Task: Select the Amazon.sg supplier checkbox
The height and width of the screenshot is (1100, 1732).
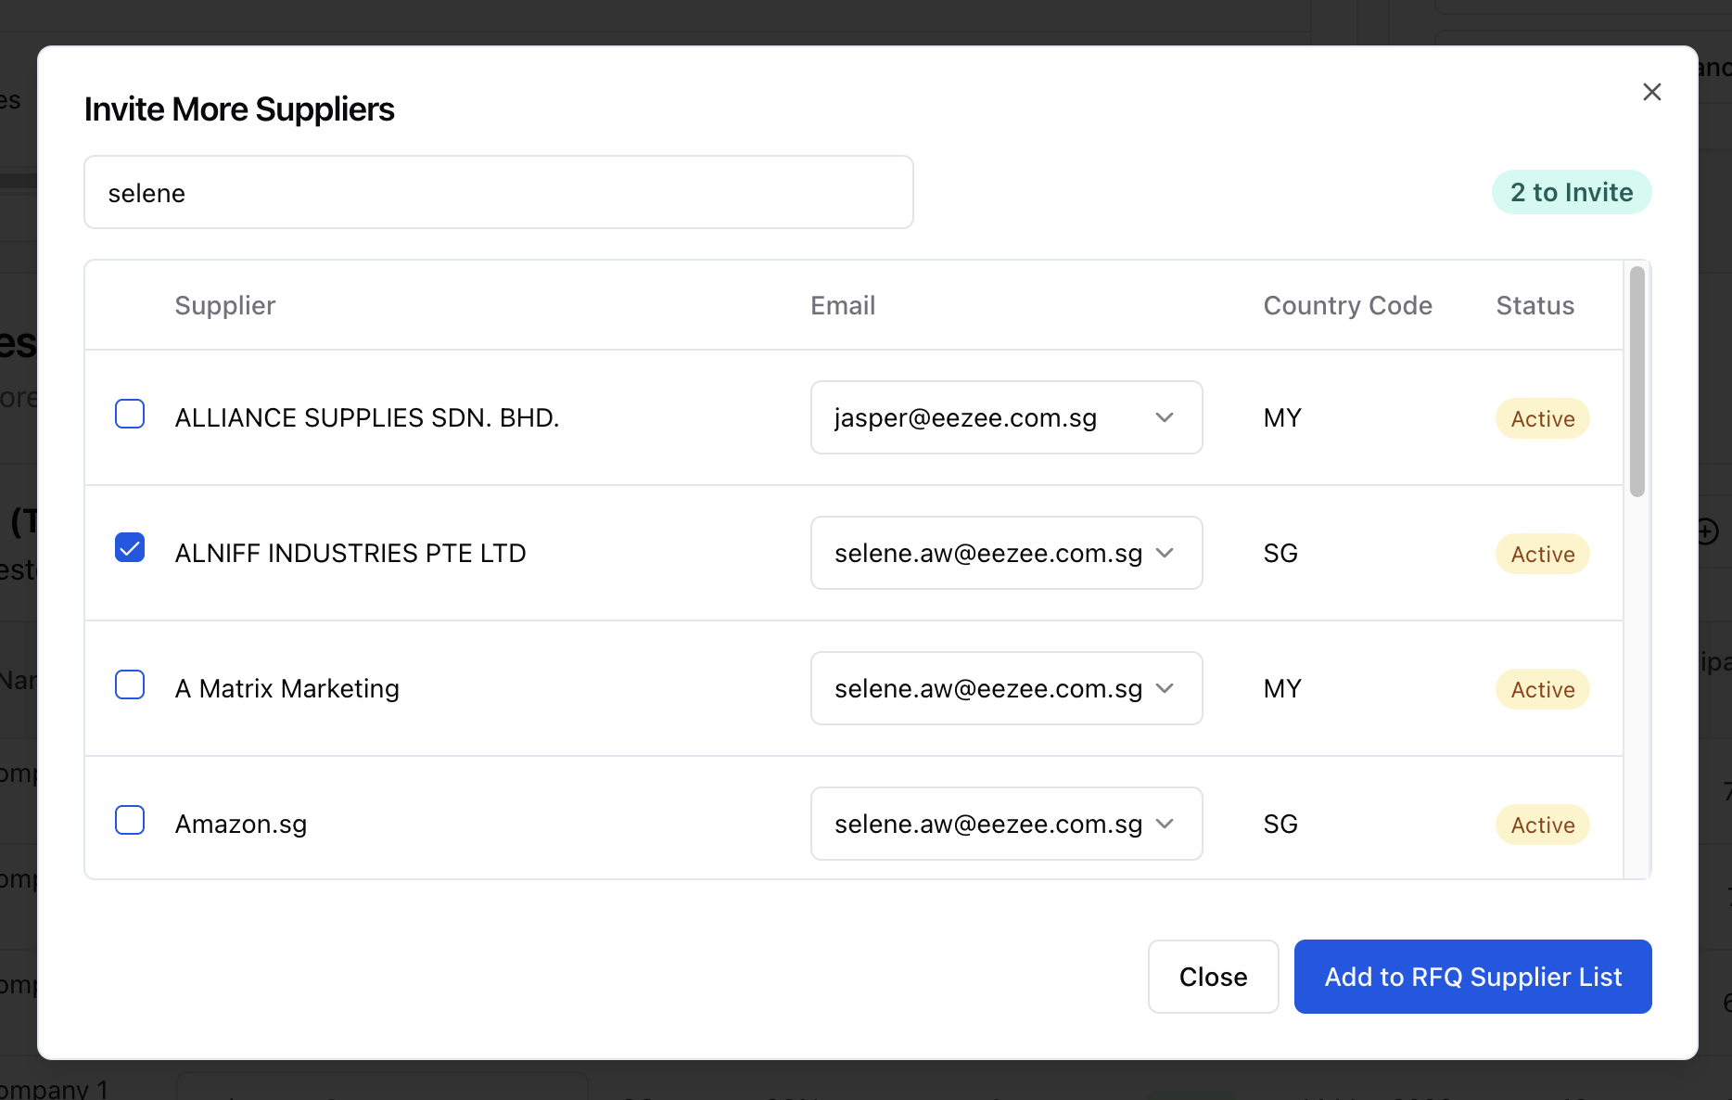Action: tap(130, 820)
